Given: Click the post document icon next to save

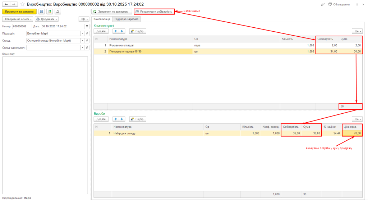Looking at the screenshot, I should click(x=50, y=12).
